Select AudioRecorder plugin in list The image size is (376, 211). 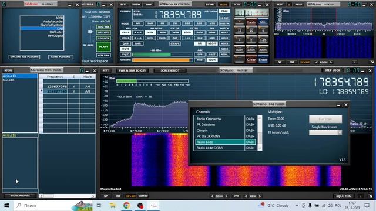42,21
